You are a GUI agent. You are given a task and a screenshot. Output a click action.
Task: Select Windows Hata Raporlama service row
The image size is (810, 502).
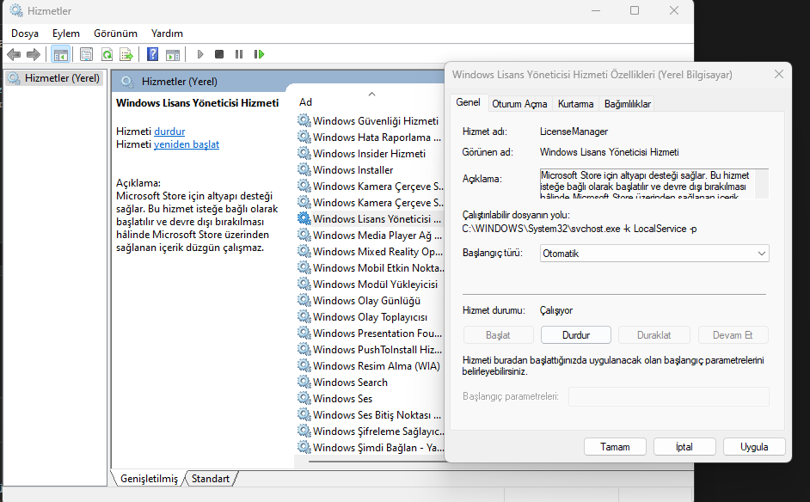click(371, 138)
